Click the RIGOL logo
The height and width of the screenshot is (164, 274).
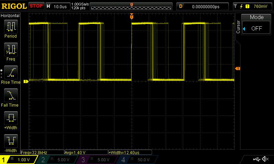pyautogui.click(x=14, y=6)
